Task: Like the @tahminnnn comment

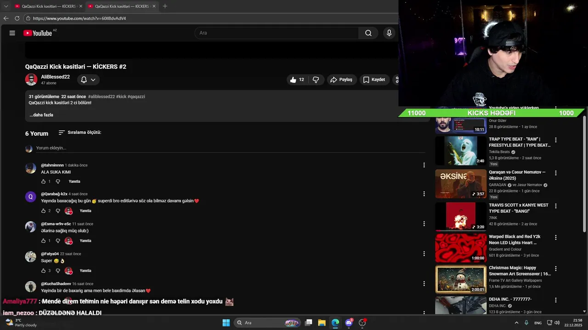Action: click(44, 181)
